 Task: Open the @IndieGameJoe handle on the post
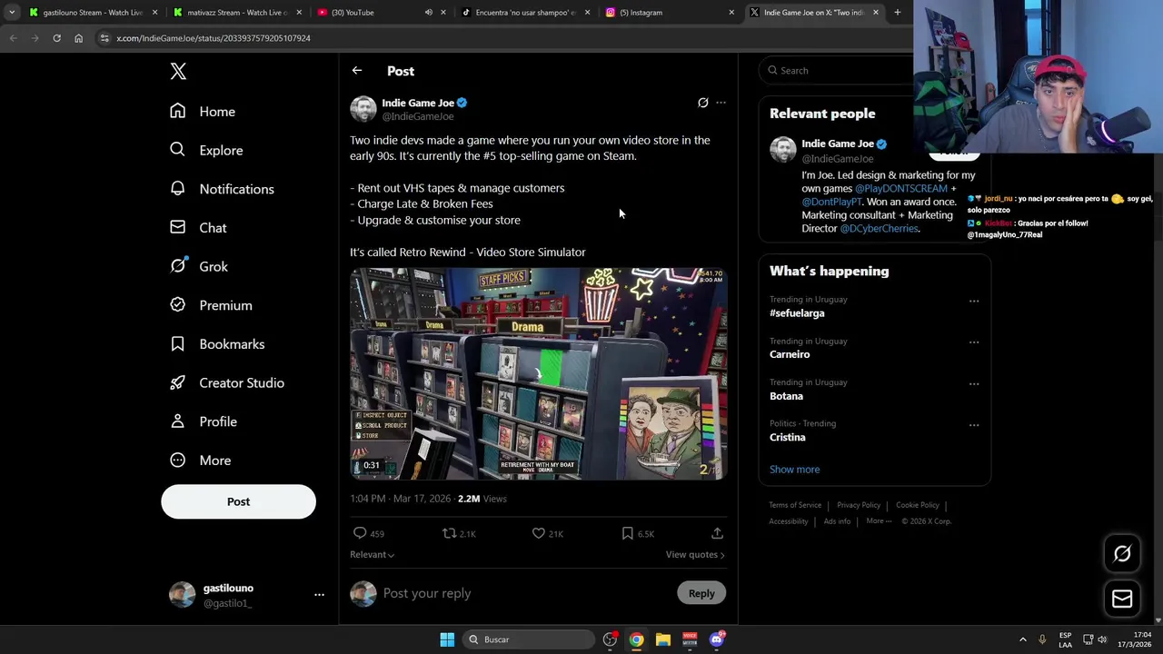coord(418,116)
